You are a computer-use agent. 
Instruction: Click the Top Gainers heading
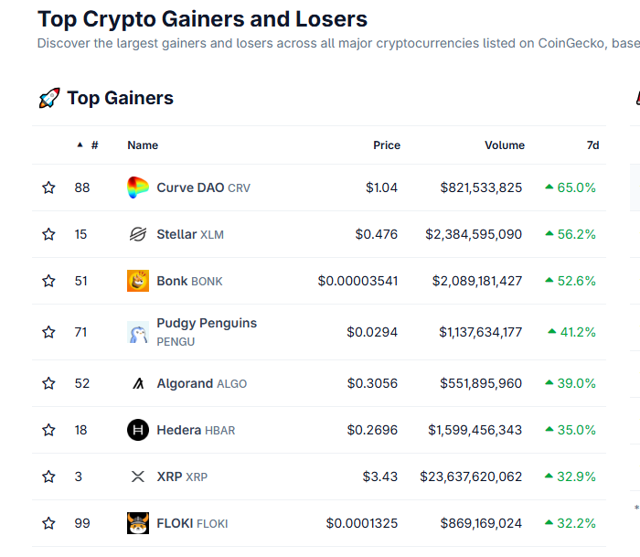pos(119,98)
